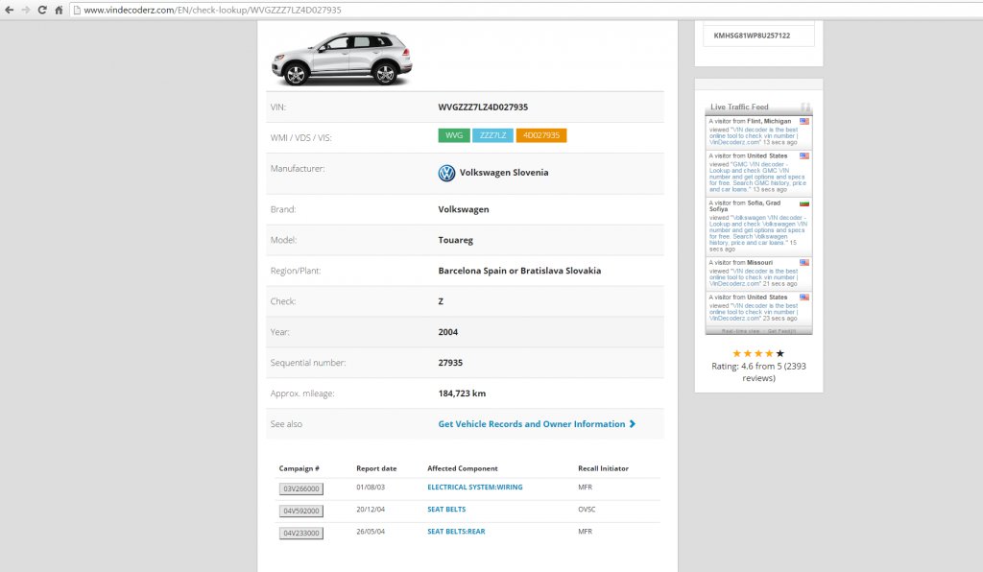
Task: Click the fifth rating star
Action: click(779, 354)
